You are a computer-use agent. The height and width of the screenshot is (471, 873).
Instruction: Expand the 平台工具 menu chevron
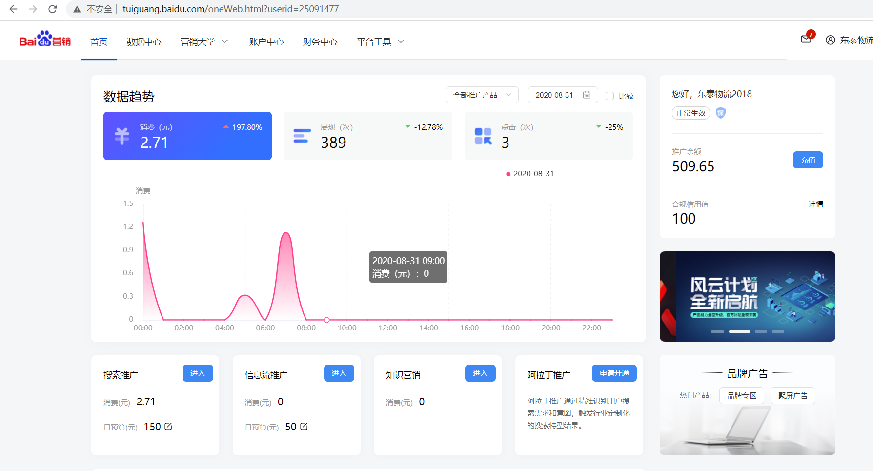[401, 41]
